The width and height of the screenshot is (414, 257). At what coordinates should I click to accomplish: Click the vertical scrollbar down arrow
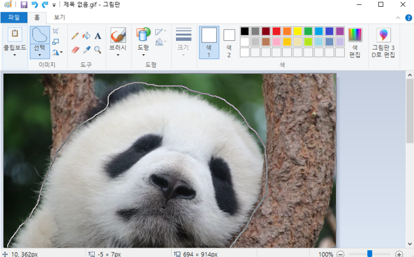[410, 244]
